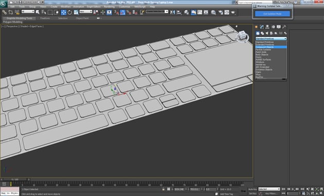
Task: Open the Utilities hammer tab
Action: click(x=284, y=27)
